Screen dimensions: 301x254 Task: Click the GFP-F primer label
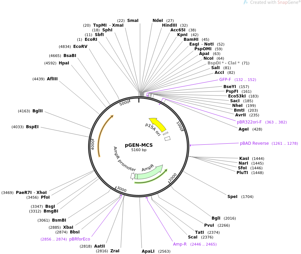coord(225,80)
